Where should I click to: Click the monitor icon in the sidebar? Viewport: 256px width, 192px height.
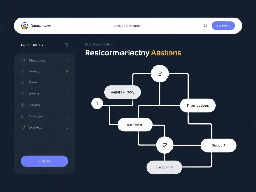(x=23, y=71)
